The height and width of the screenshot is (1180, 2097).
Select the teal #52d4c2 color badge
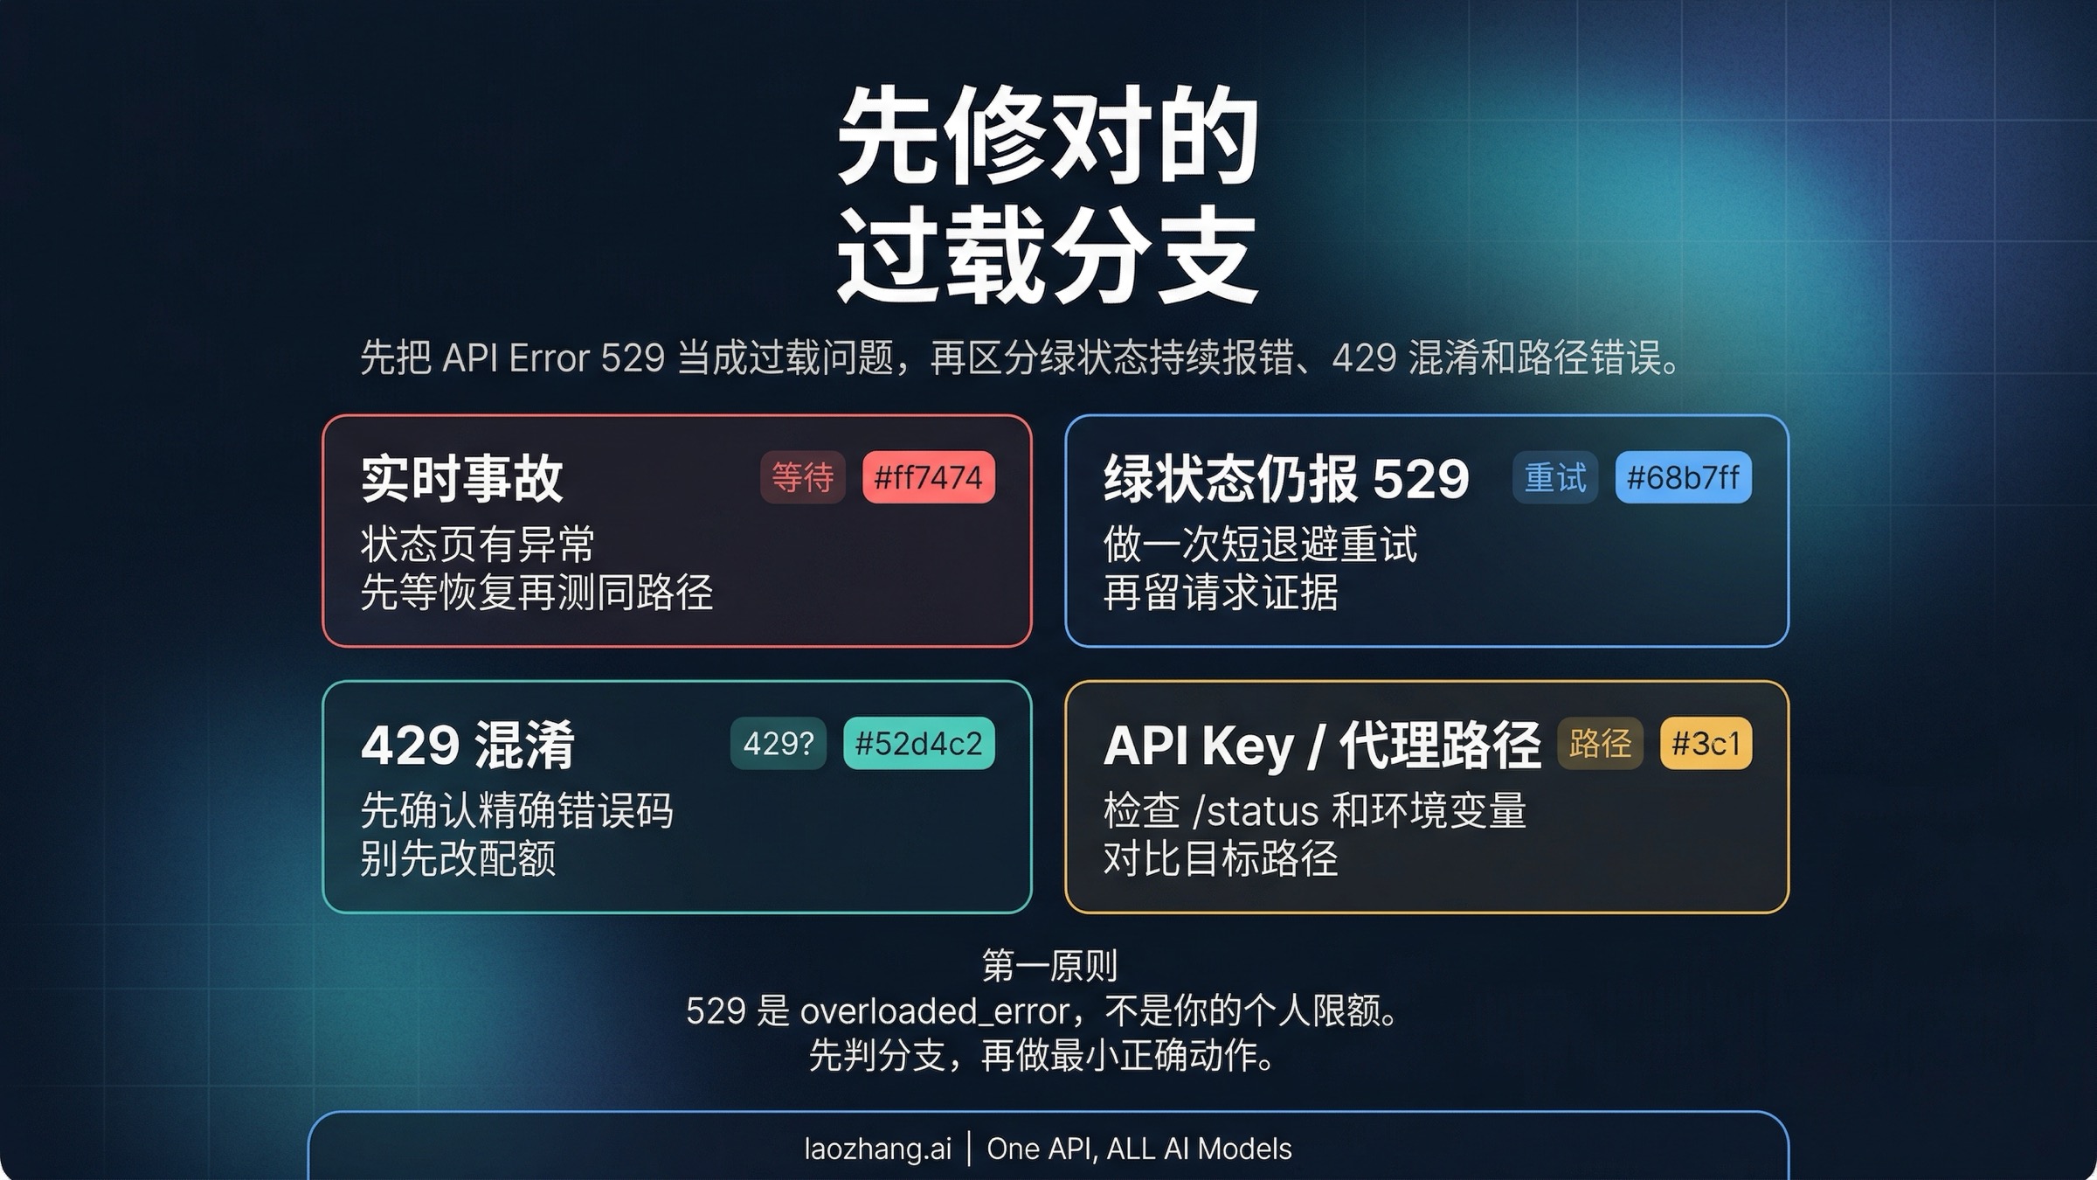[918, 744]
